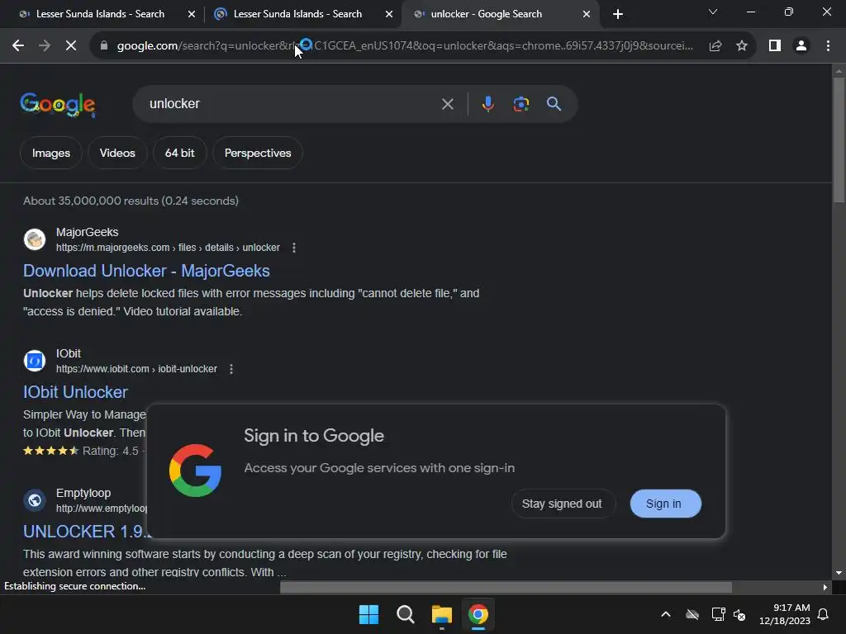Open network and volume quick settings
The width and height of the screenshot is (846, 634).
pos(729,614)
